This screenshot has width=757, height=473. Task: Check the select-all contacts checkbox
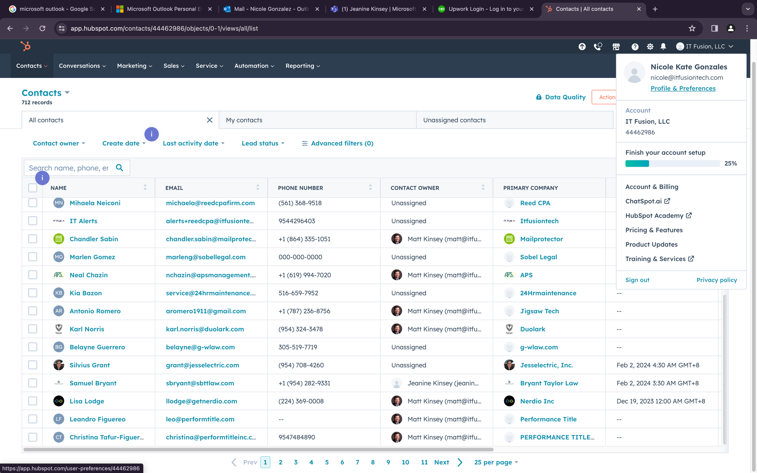pos(33,188)
